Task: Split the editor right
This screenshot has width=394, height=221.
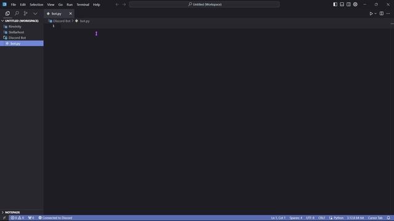Action: tap(382, 14)
